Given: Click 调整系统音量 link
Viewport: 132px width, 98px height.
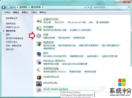Looking at the screenshot, I should point(49,38).
